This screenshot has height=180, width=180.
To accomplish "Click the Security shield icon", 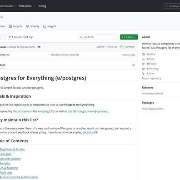I will tap(27, 26).
